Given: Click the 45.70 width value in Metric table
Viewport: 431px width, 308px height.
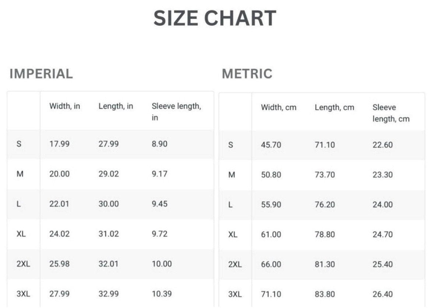Looking at the screenshot, I should pyautogui.click(x=271, y=145).
